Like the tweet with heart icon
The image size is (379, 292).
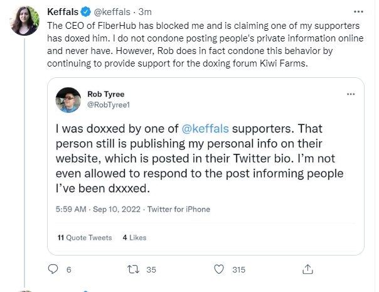pos(219,269)
